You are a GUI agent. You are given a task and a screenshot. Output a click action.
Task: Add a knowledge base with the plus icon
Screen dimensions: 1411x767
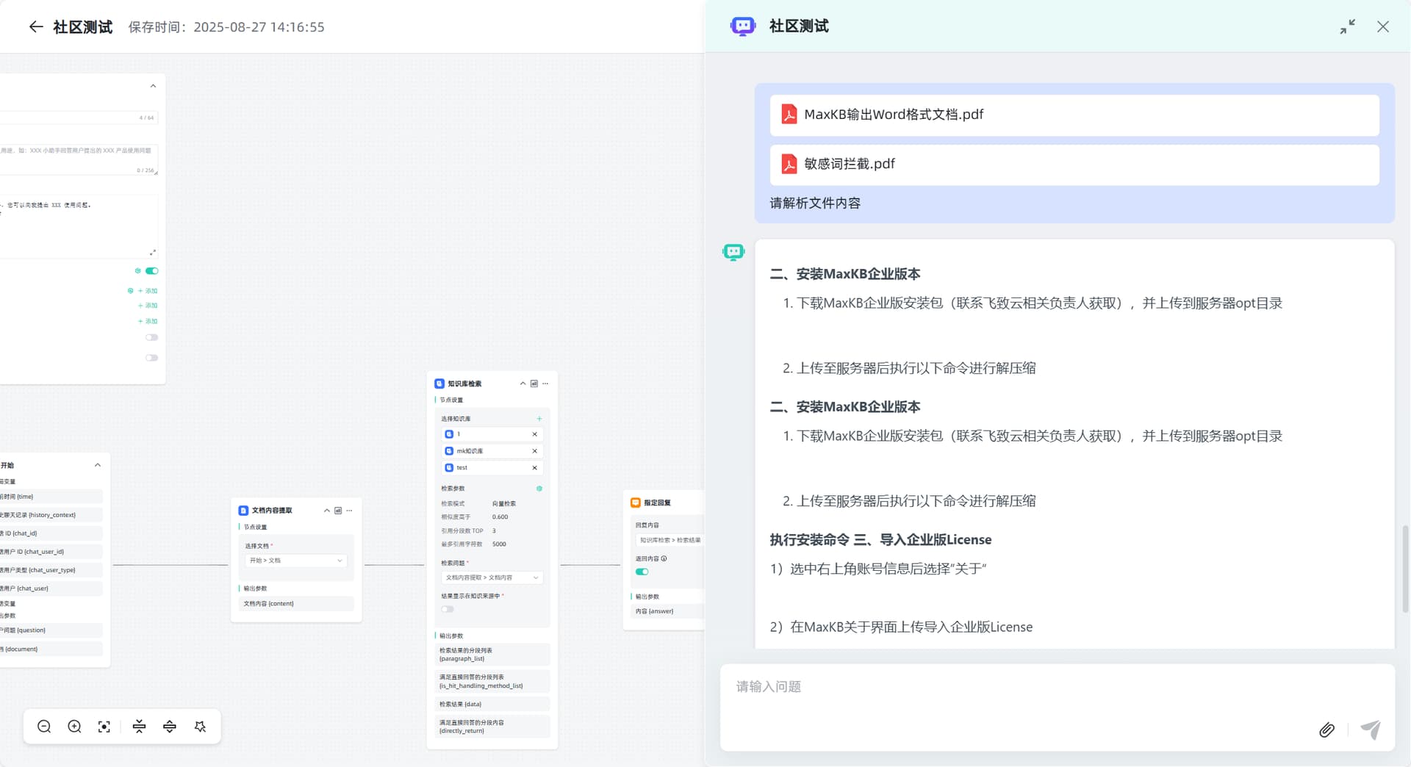(x=539, y=419)
